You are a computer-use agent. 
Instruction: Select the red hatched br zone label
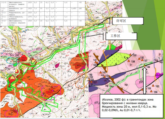(131, 65)
